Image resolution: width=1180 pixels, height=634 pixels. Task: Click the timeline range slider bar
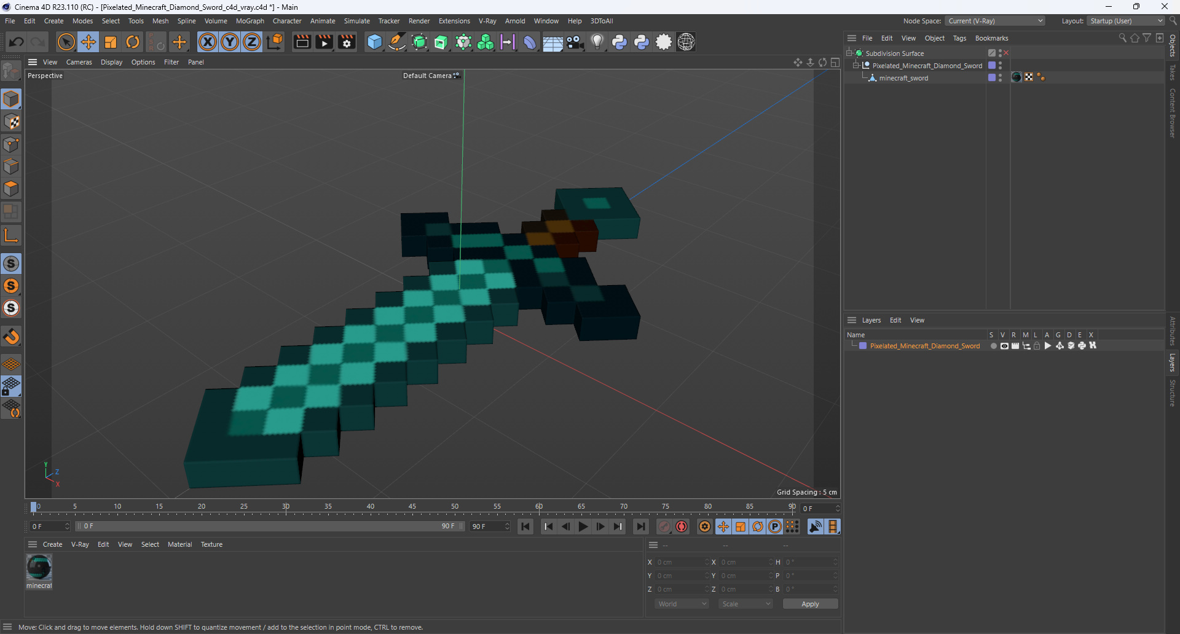coord(270,526)
